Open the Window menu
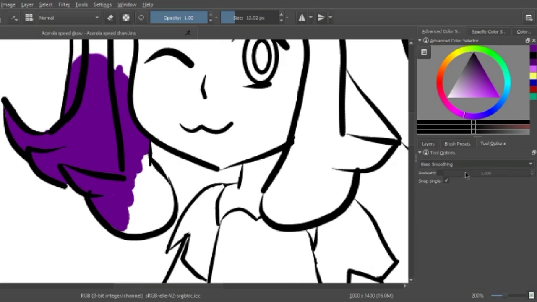 pos(127,5)
